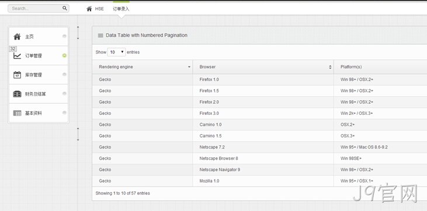
Task: Open the HSE breadcrumb link
Action: tap(99, 9)
